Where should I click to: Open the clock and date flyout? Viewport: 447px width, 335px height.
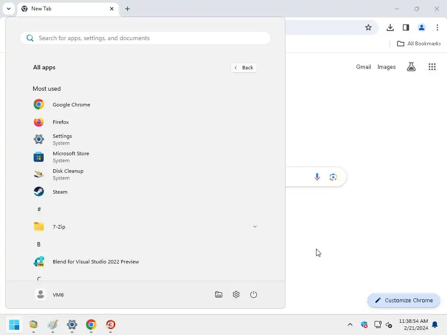pos(413,325)
